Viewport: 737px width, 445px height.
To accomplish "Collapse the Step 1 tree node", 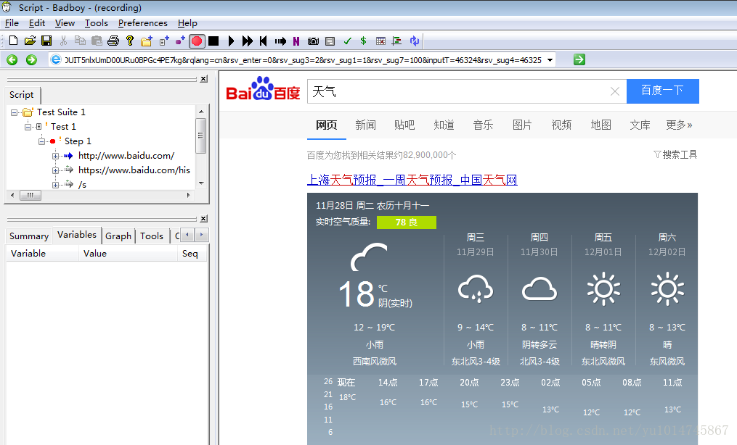I will (x=42, y=141).
